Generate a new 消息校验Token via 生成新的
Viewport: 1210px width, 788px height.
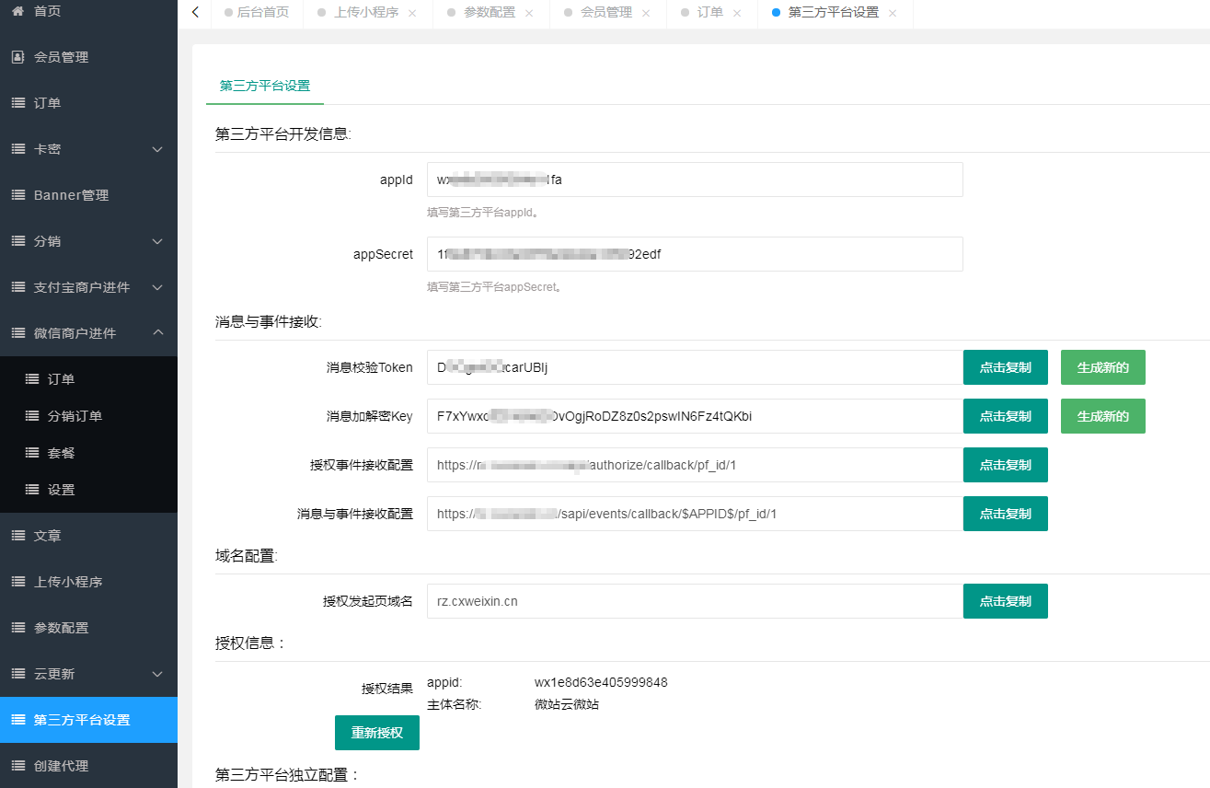point(1102,366)
